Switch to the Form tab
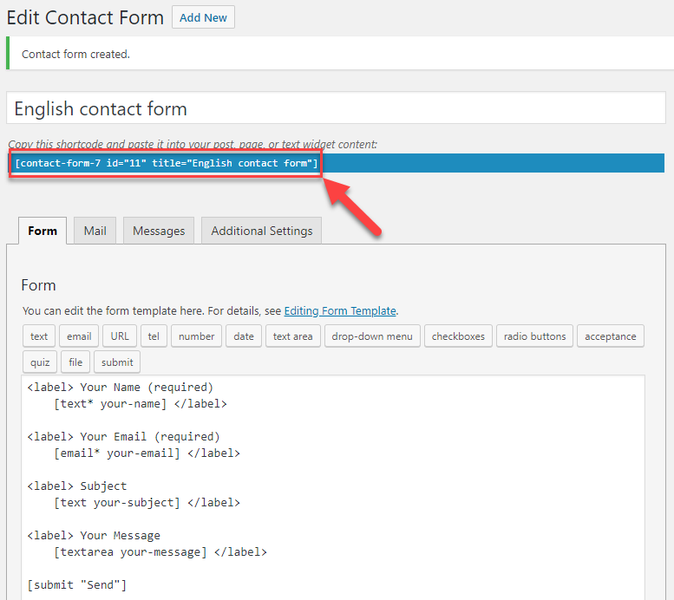The image size is (674, 600). 43,231
